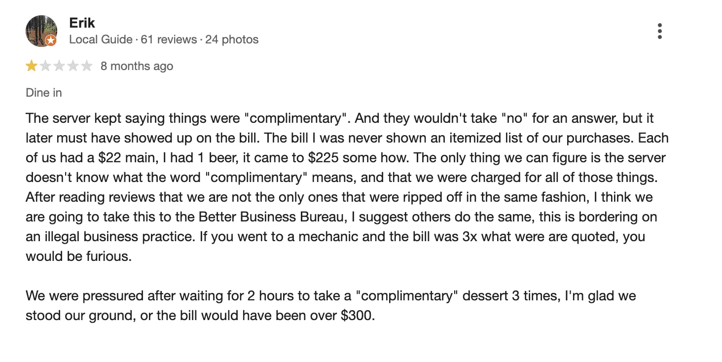Click the "Dine in" label
722x362 pixels.
coord(44,93)
